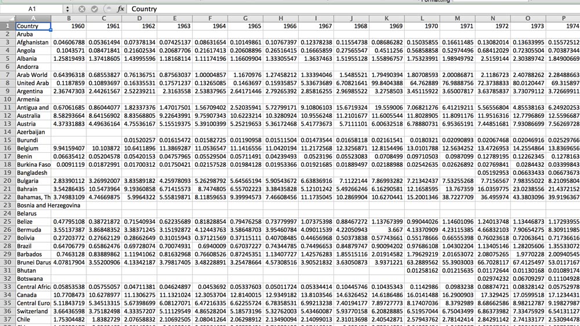Click the Brunei Darussalam cell in column A
The height and width of the screenshot is (326, 580).
(33, 262)
